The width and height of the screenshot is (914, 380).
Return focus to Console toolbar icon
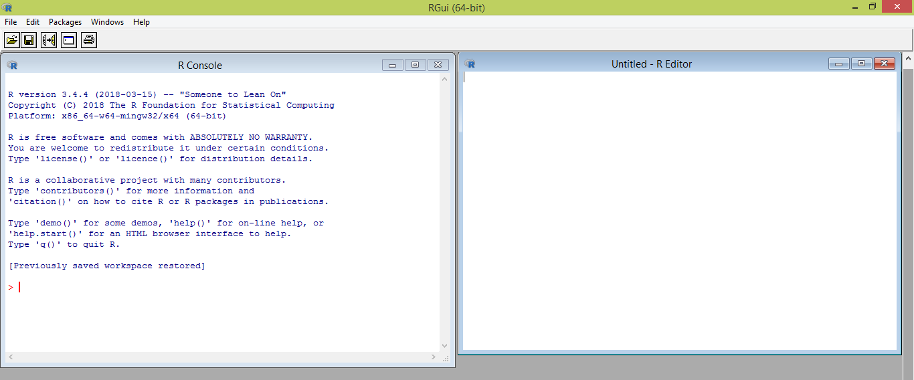69,40
